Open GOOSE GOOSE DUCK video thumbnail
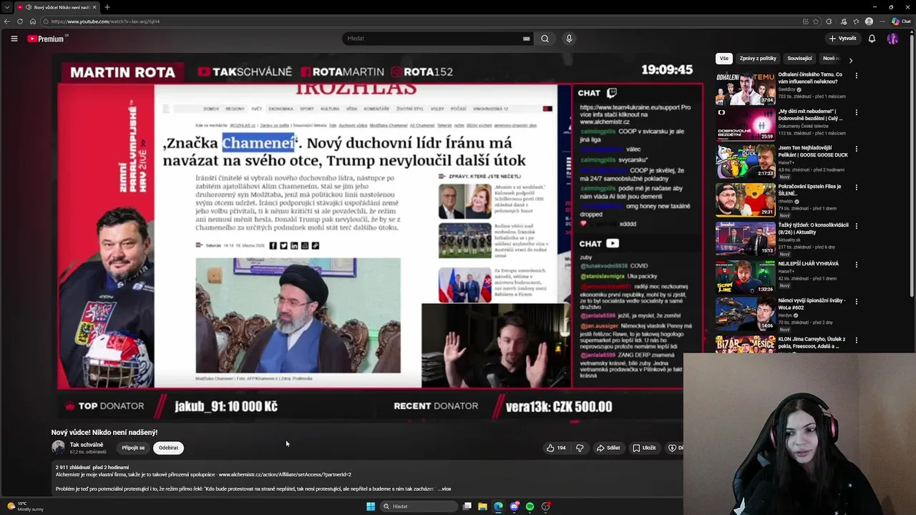 (745, 162)
